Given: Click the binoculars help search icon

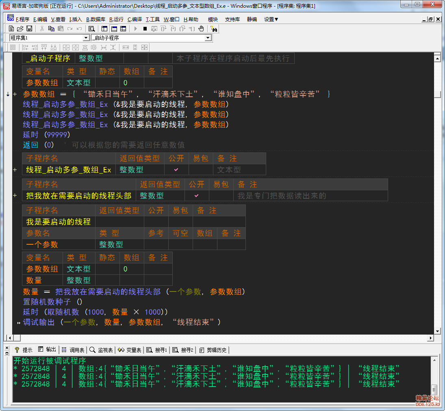Looking at the screenshot, I should point(214,28).
